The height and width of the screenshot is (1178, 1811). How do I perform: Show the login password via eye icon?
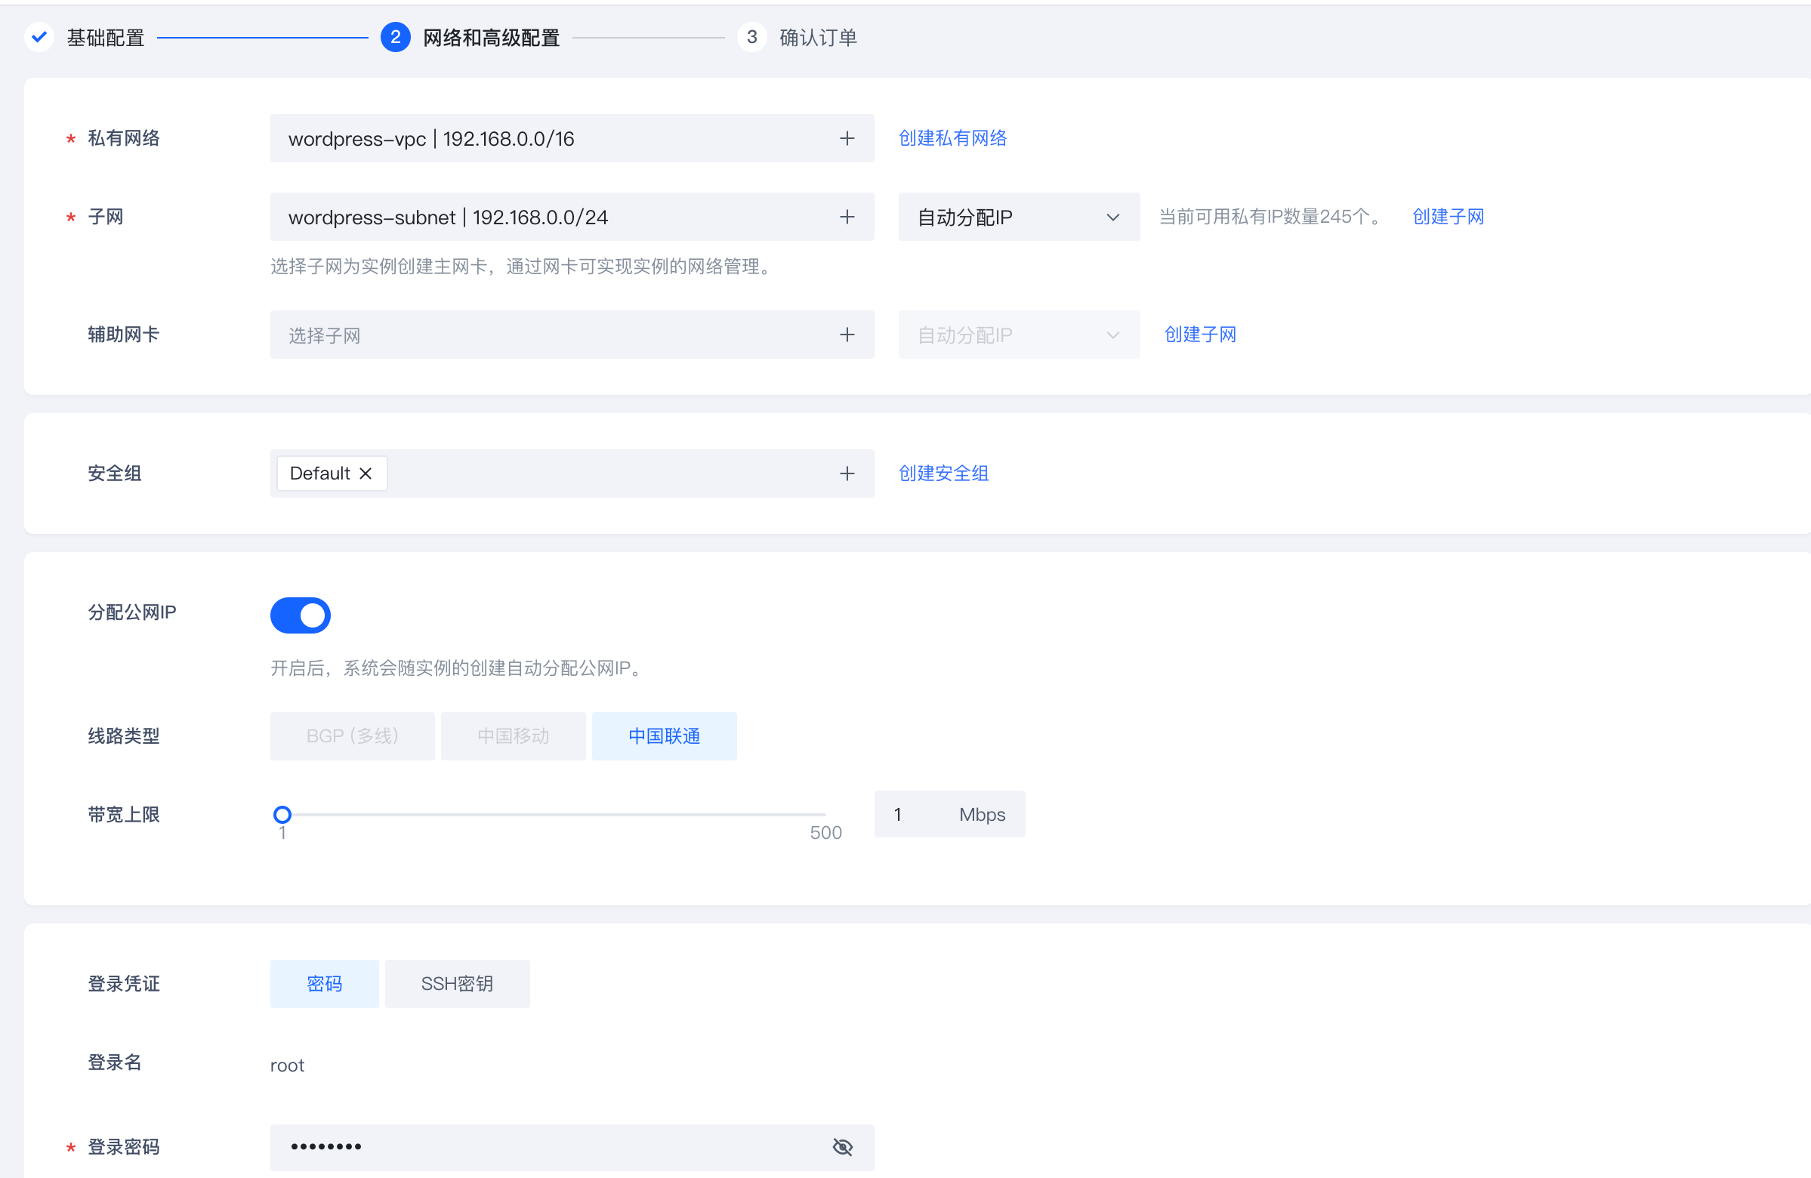coord(841,1147)
